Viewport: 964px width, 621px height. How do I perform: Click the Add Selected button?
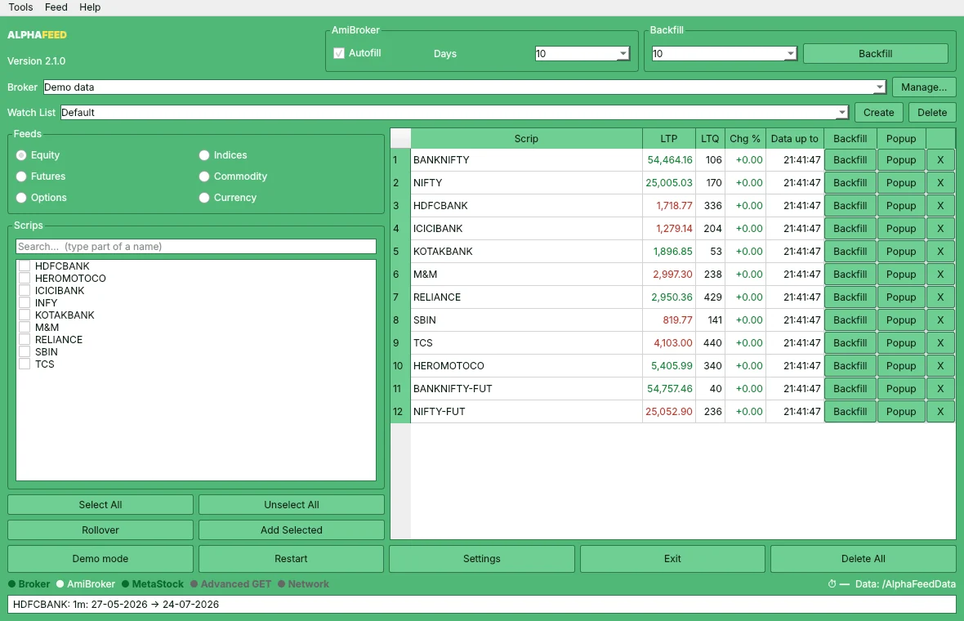292,530
